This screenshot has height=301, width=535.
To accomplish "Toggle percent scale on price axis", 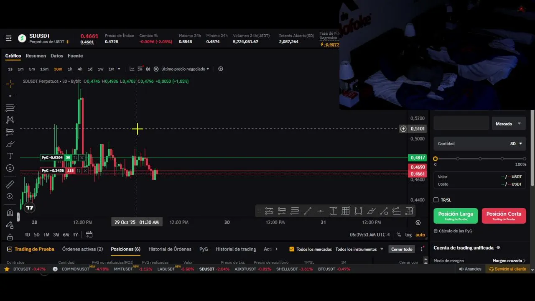I will pos(399,235).
